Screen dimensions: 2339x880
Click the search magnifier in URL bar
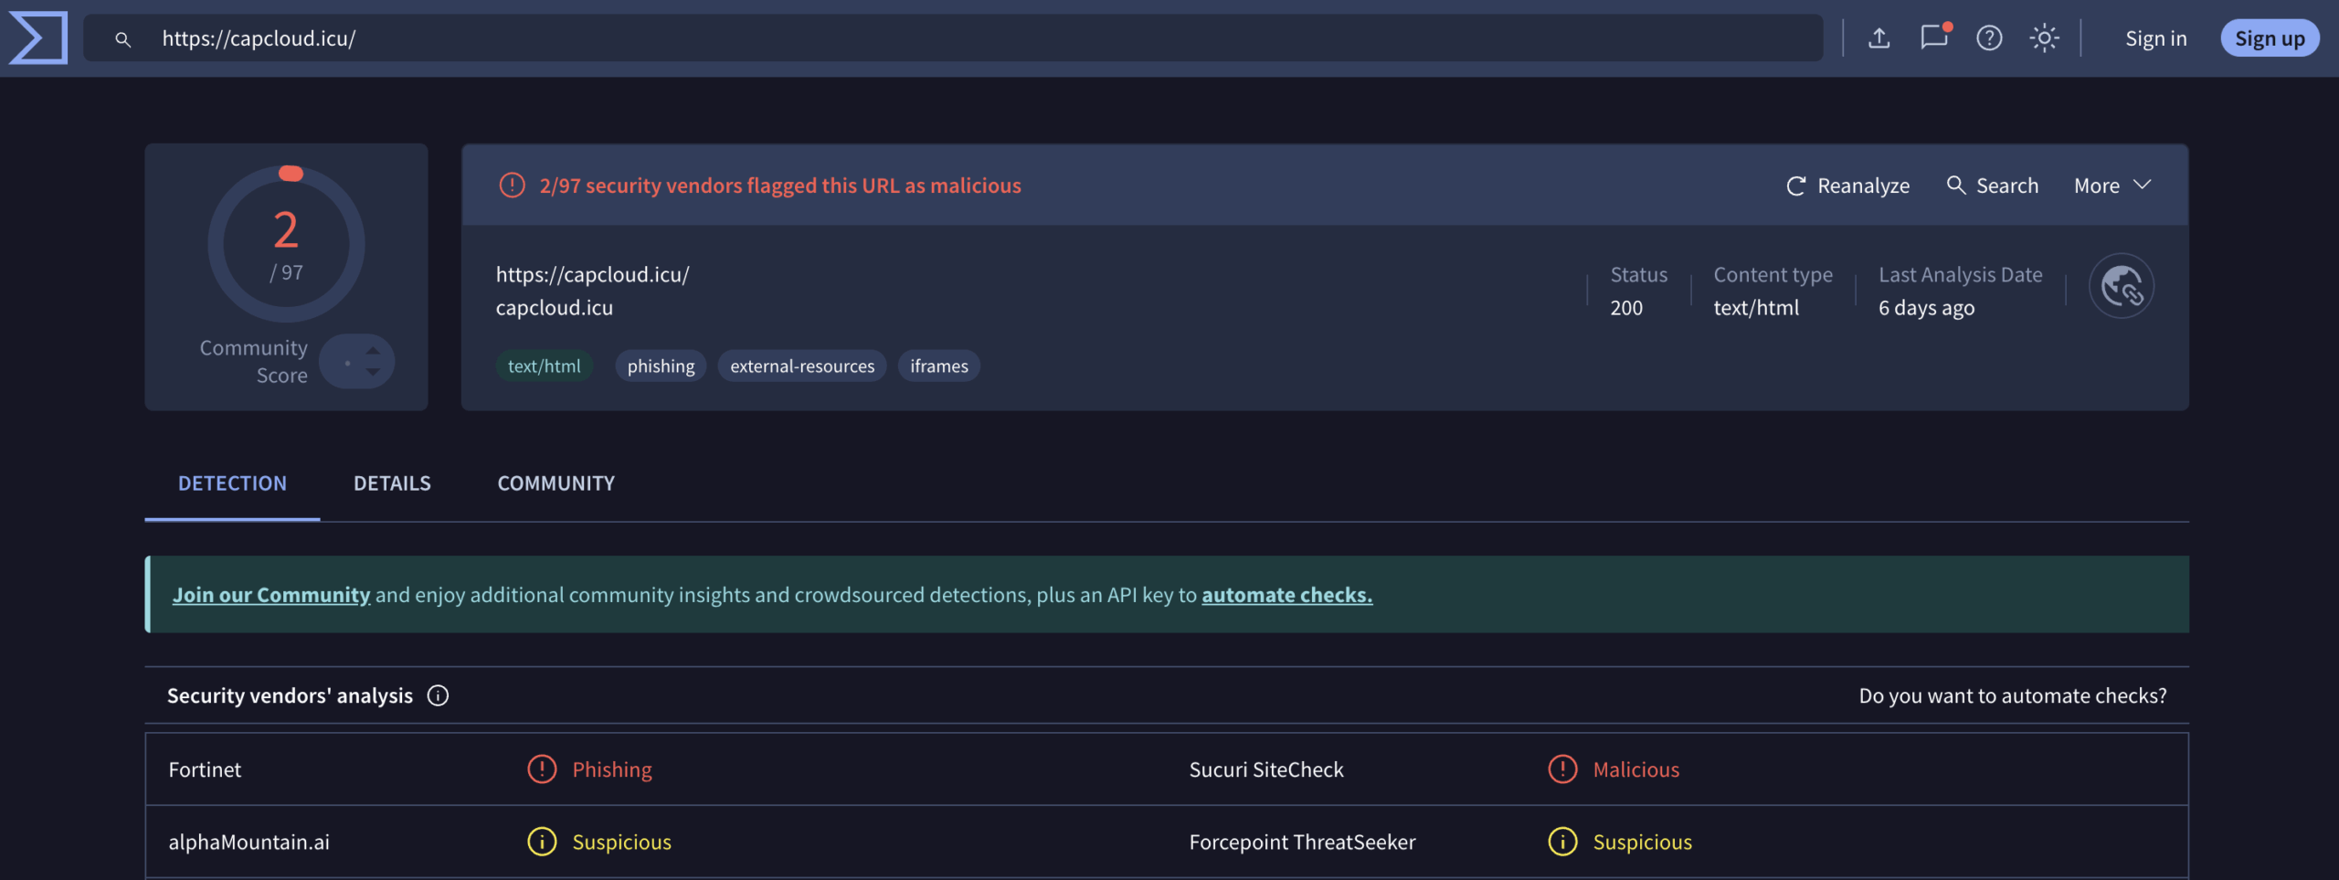pos(122,39)
